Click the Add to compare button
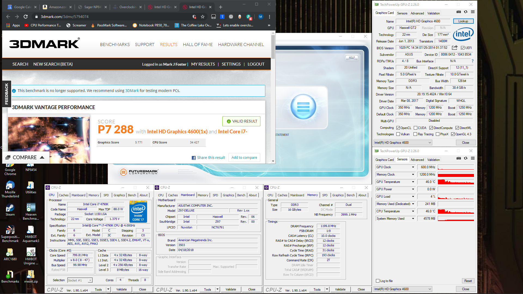This screenshot has width=523, height=294. (244, 158)
